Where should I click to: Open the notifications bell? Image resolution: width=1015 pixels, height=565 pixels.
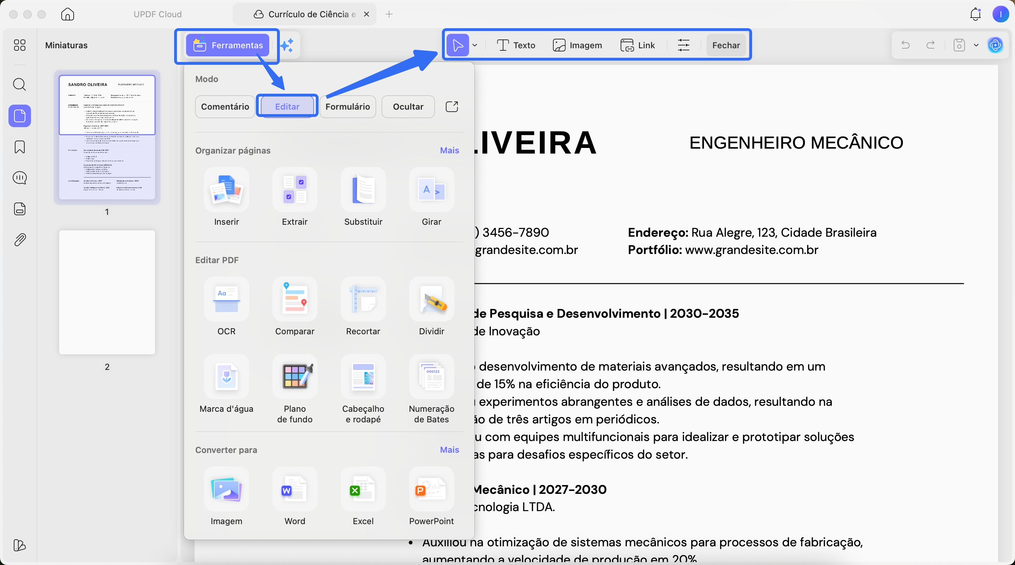[x=976, y=14]
